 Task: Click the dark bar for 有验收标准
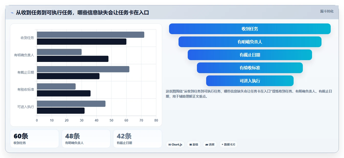tap(64, 93)
